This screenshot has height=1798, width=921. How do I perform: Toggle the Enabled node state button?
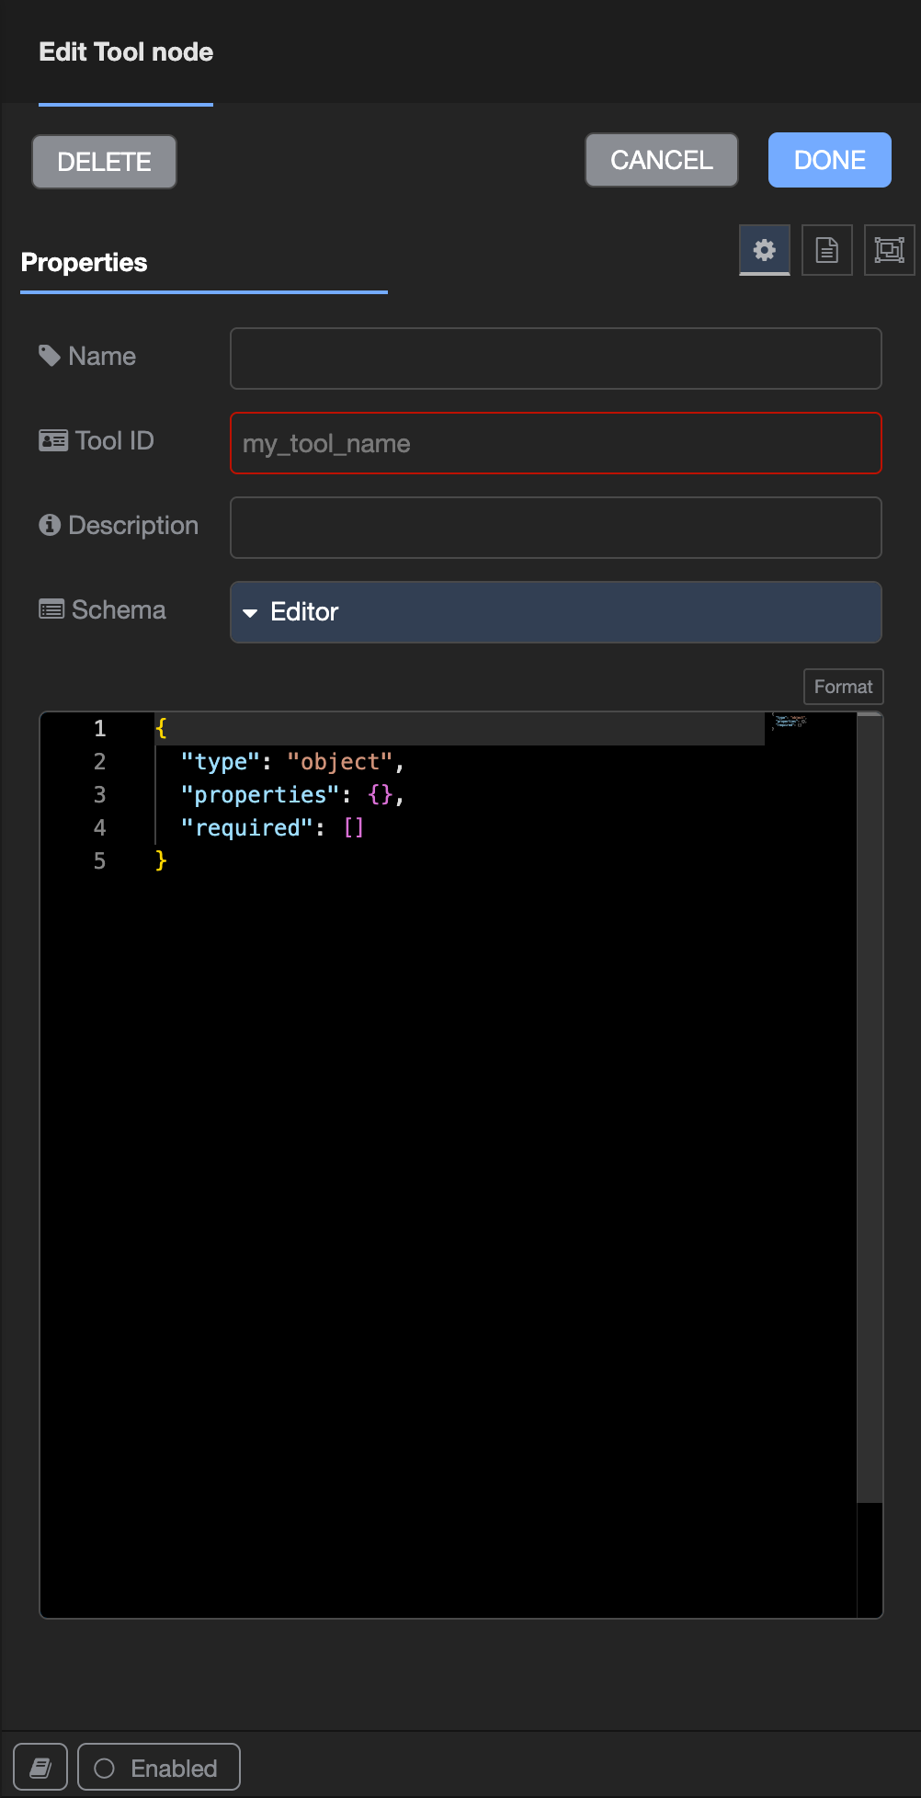159,1767
